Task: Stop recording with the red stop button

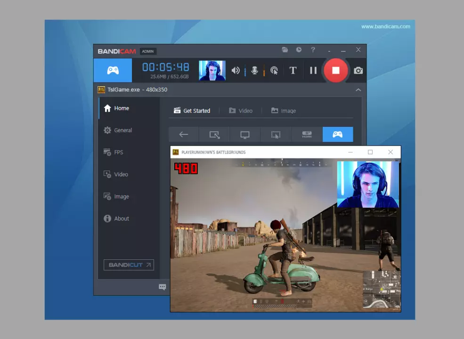Action: pos(335,70)
